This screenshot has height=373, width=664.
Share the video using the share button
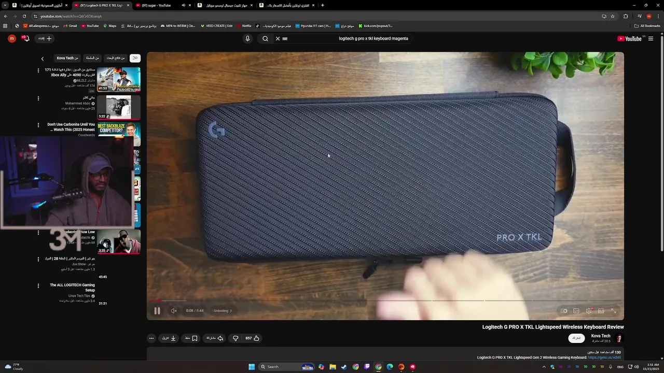[215, 338]
